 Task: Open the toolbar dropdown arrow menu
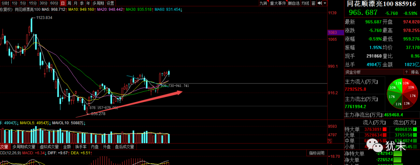tap(325, 3)
